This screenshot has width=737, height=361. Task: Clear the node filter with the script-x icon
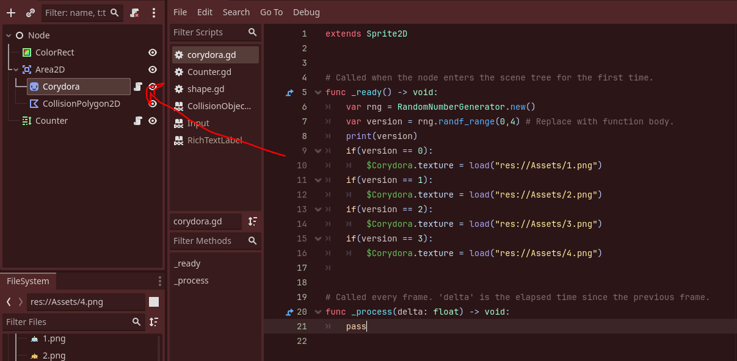click(134, 12)
